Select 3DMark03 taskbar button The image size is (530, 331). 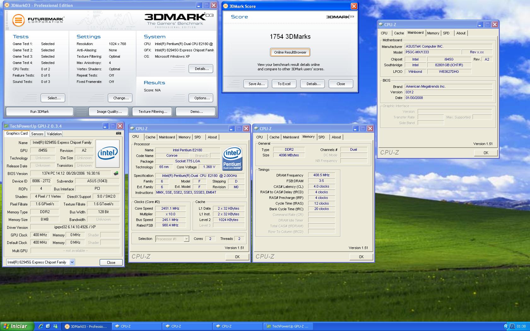tap(86, 326)
